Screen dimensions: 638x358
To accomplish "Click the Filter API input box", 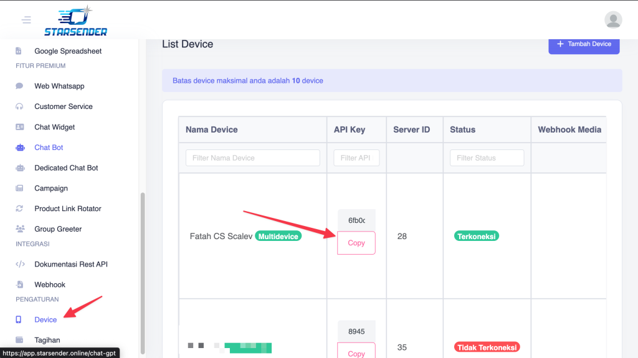I will click(x=356, y=158).
